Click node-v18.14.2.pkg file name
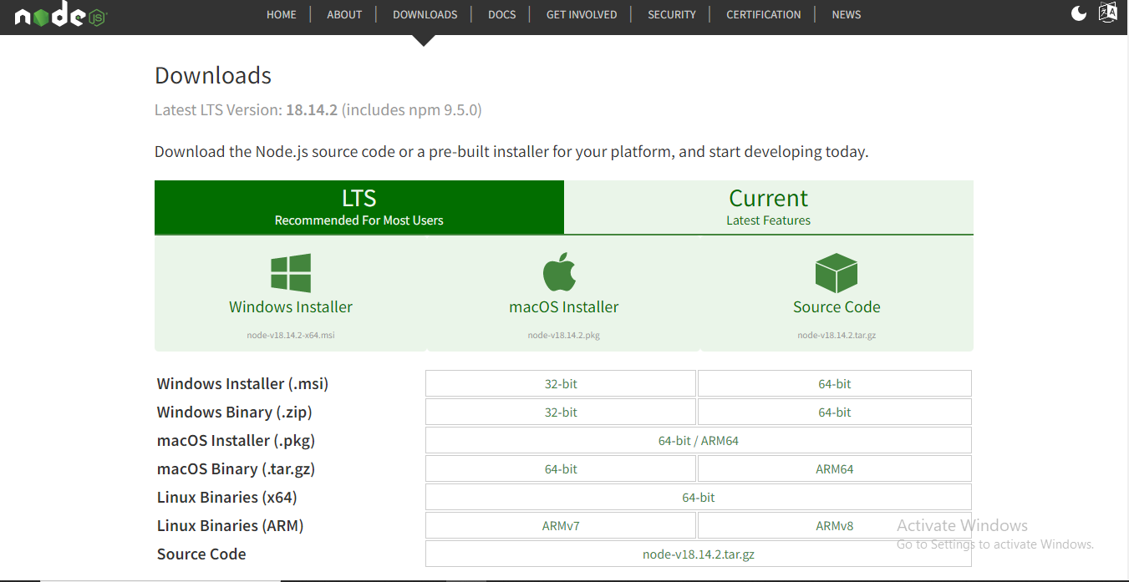1129x582 pixels. click(564, 335)
